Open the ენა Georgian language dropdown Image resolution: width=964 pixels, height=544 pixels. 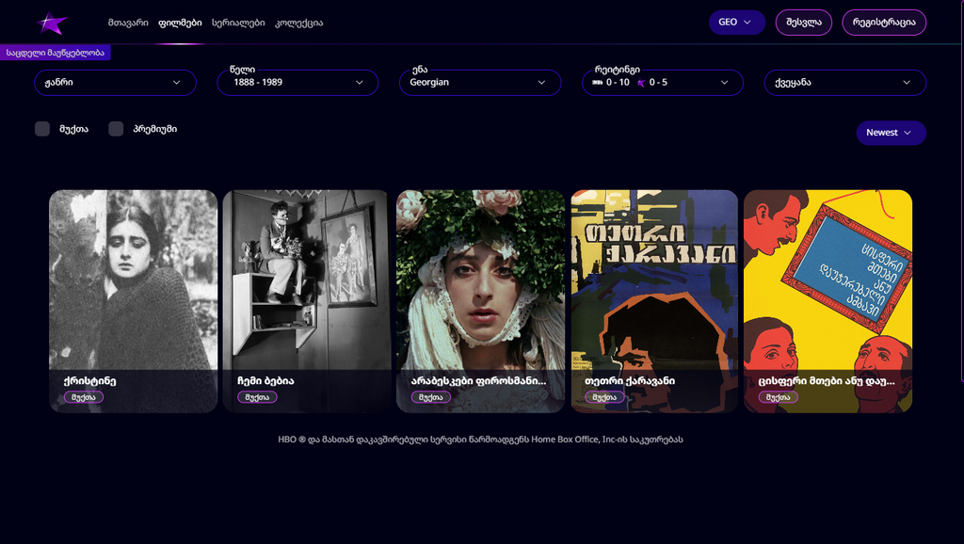480,83
